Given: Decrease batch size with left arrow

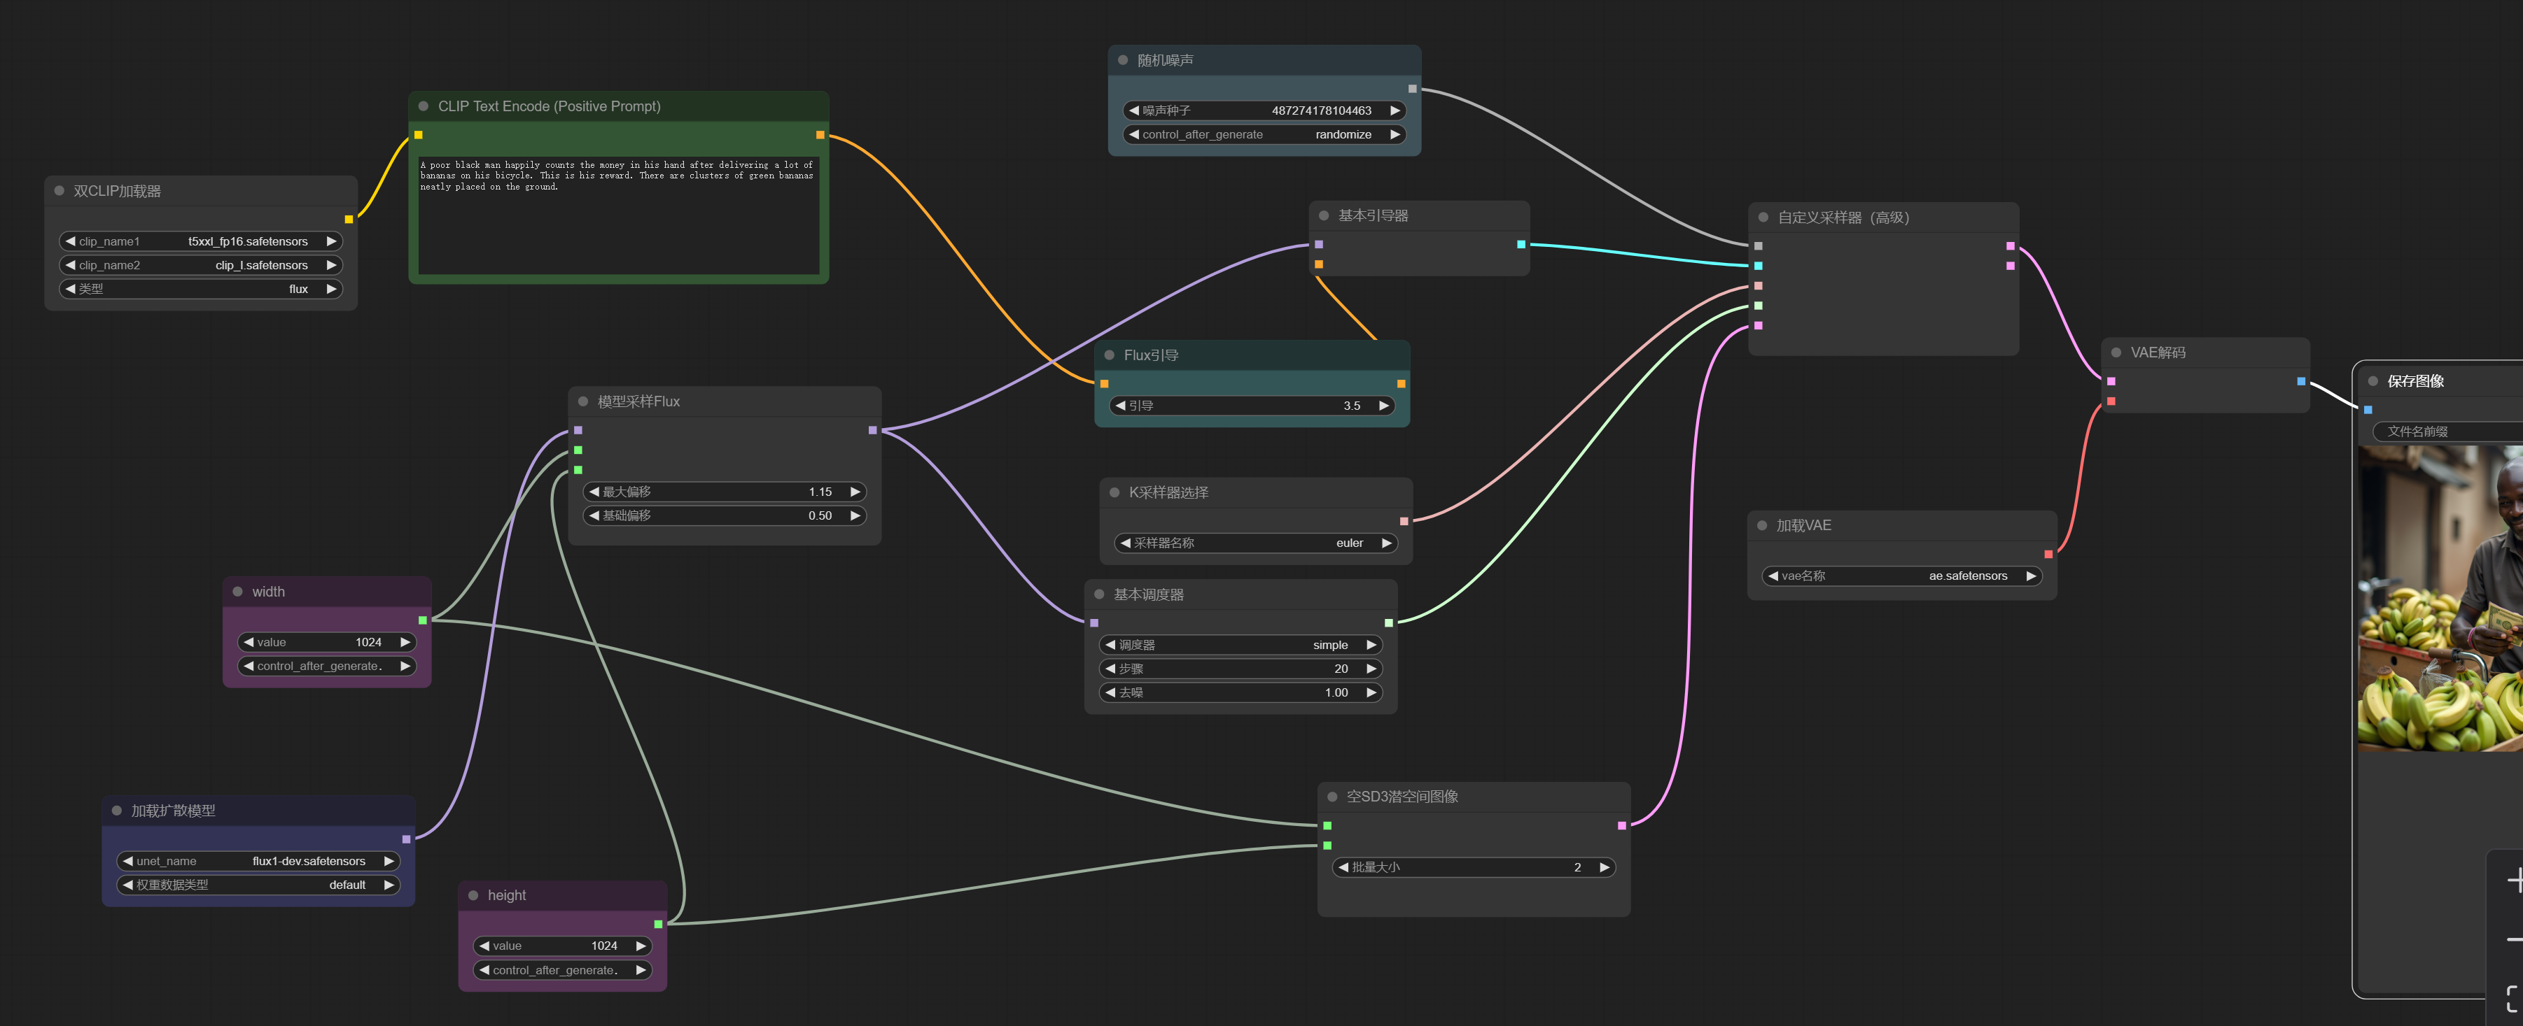Looking at the screenshot, I should (1344, 867).
